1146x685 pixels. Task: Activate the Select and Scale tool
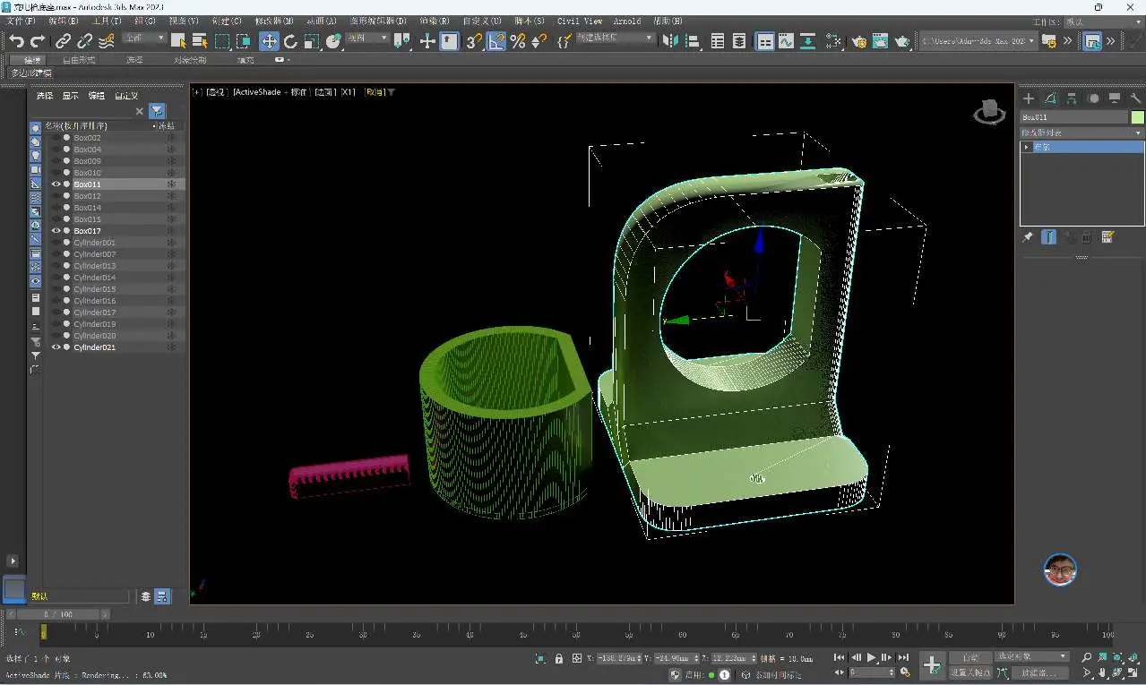(x=312, y=41)
